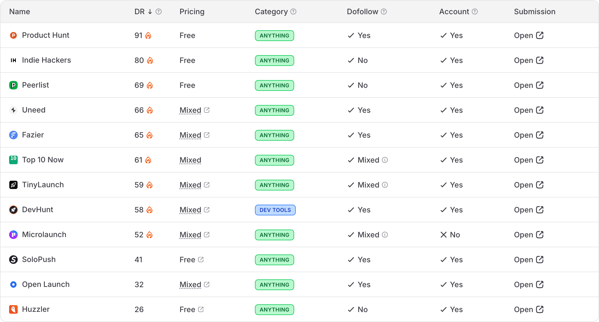Click the Huzzler logo icon
599x322 pixels.
click(x=13, y=309)
